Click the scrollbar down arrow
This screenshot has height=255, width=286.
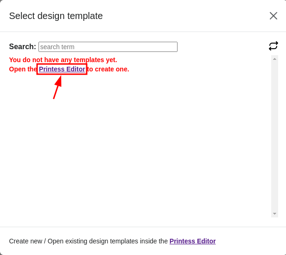click(x=274, y=214)
